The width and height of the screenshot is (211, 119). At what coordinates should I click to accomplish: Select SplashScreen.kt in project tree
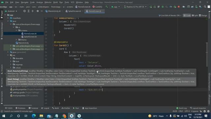(29, 37)
